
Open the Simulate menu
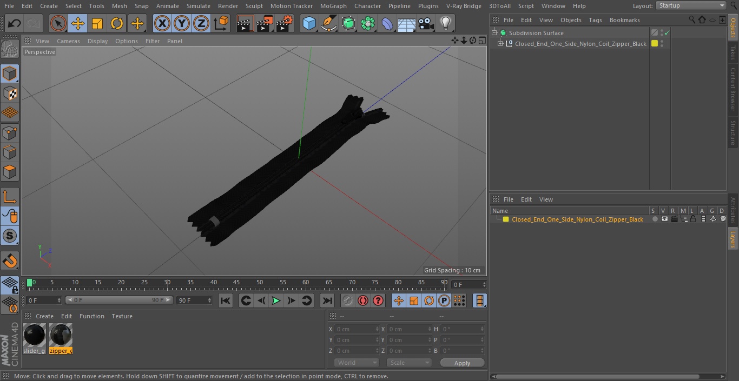(198, 6)
